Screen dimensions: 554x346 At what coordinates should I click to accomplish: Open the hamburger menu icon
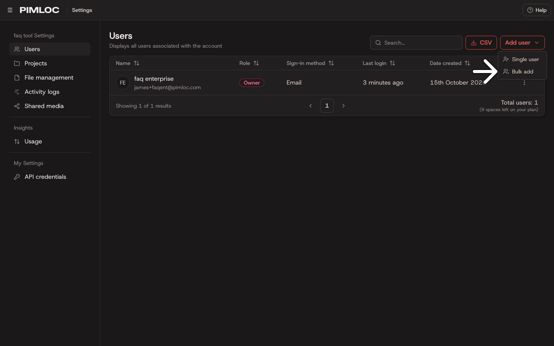coord(10,10)
